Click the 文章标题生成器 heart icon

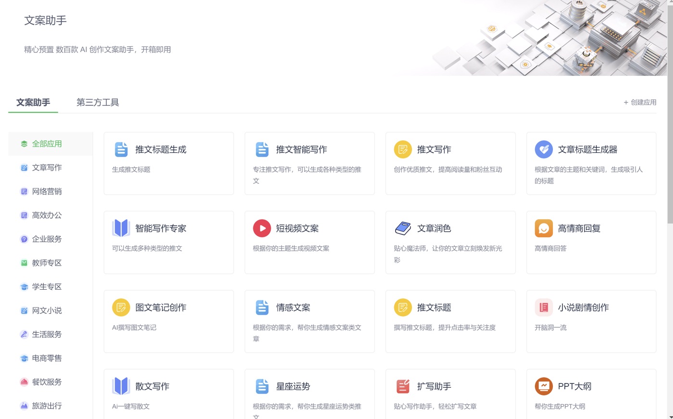(544, 149)
